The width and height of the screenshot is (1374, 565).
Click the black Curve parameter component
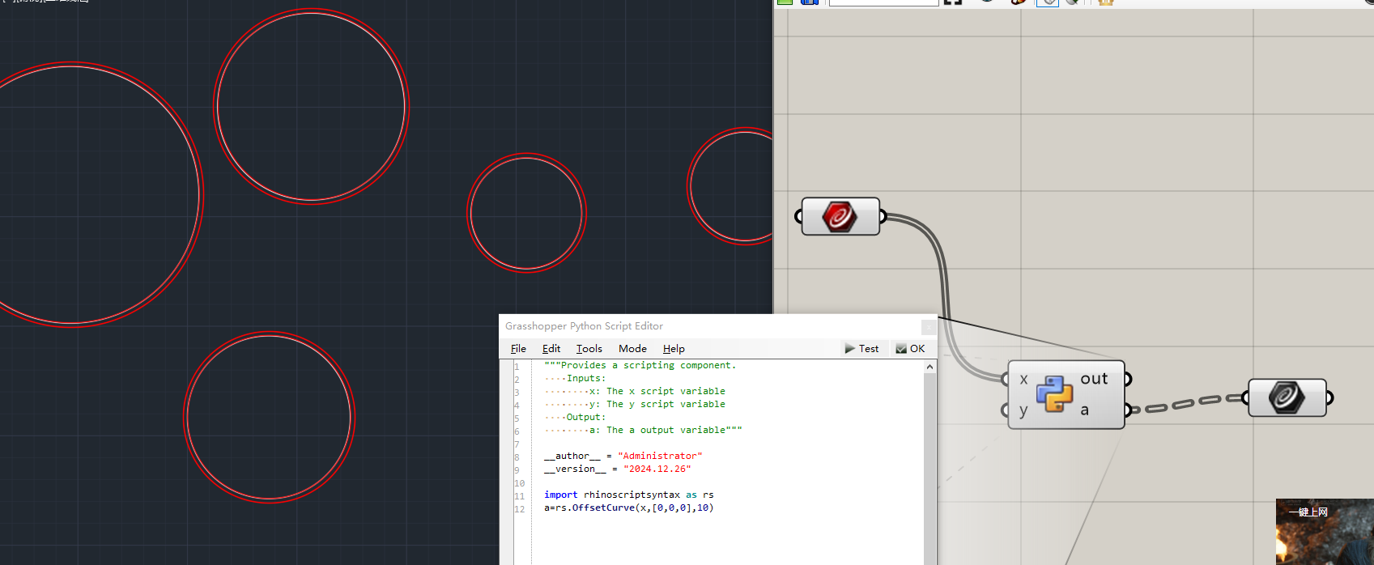click(1287, 397)
